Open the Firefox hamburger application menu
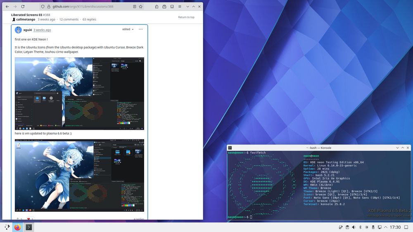This screenshot has width=413, height=232. pos(180,7)
